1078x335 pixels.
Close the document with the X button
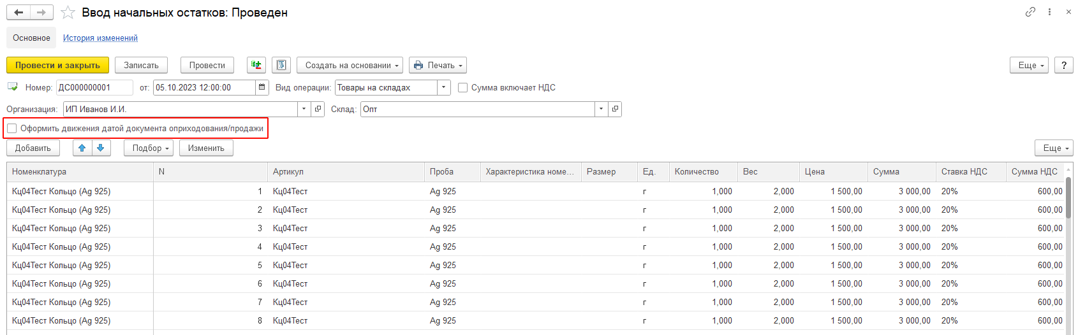coord(1068,11)
